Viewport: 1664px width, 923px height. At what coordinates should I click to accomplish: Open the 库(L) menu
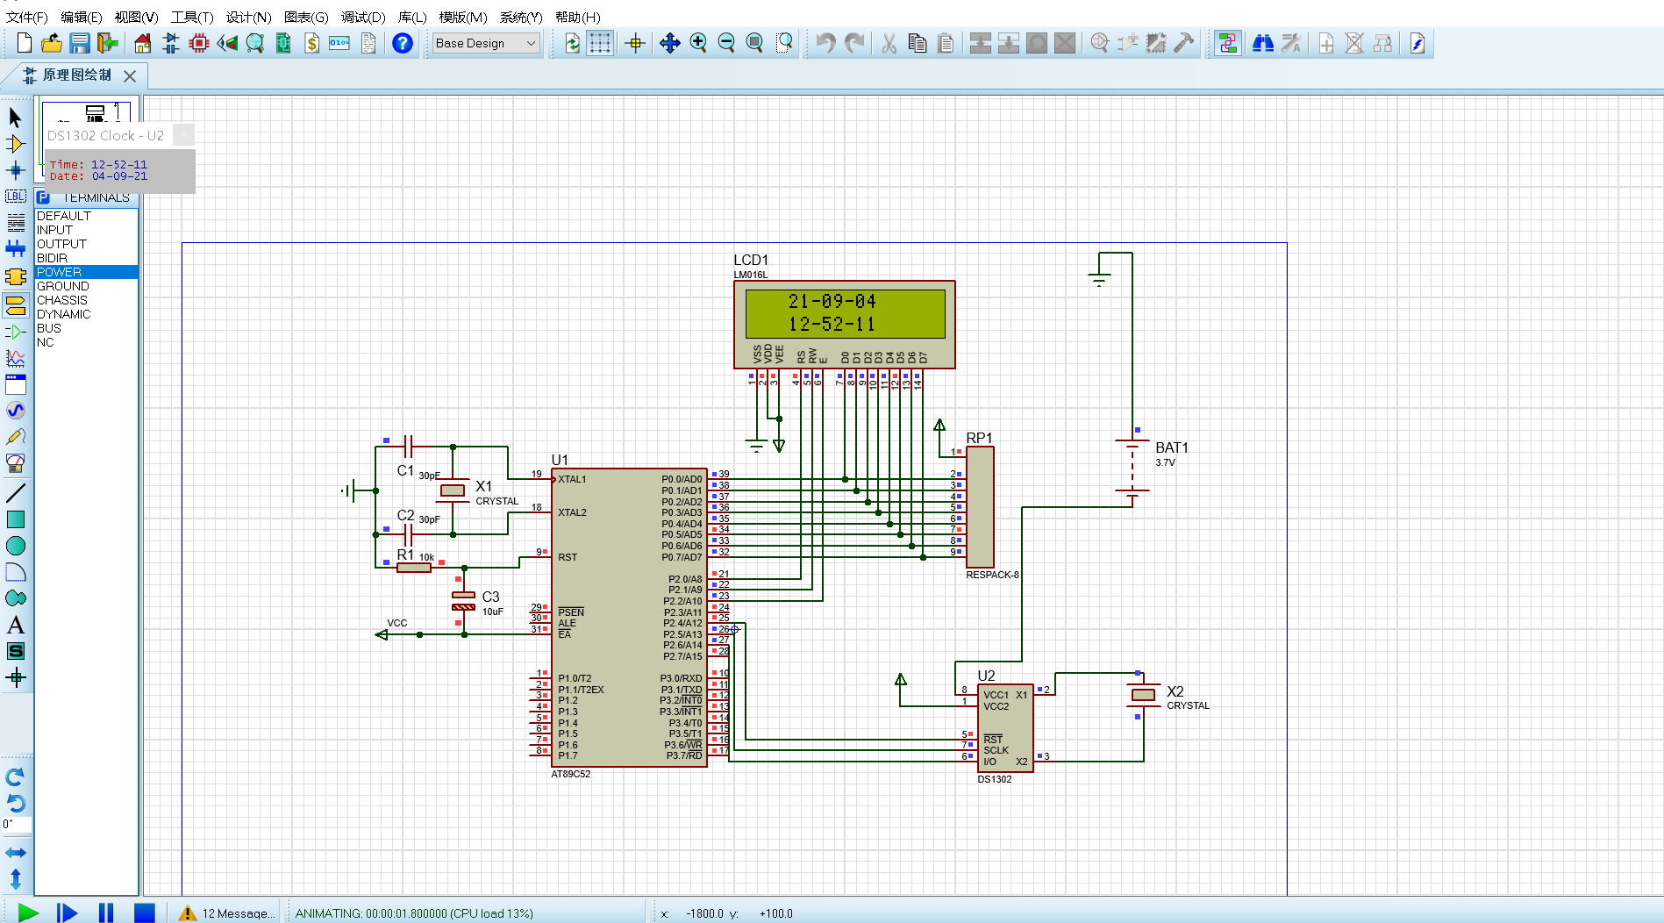tap(412, 17)
